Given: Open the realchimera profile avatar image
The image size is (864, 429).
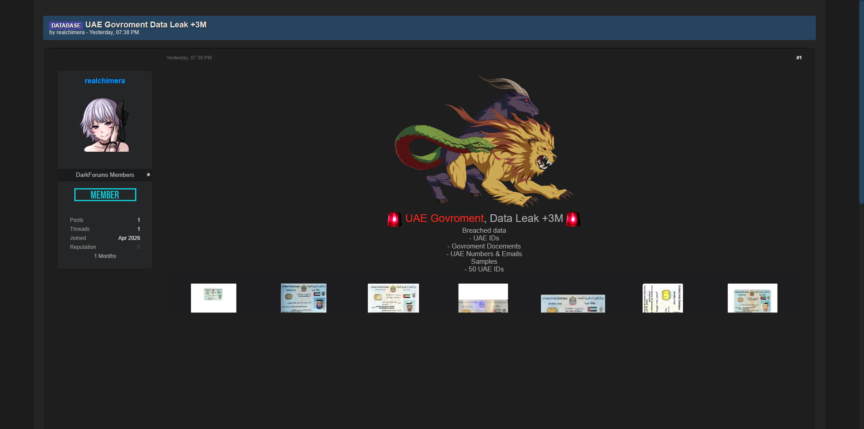Looking at the screenshot, I should (x=105, y=125).
